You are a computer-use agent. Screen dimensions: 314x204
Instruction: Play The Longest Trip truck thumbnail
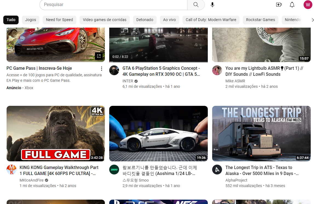tap(261, 134)
